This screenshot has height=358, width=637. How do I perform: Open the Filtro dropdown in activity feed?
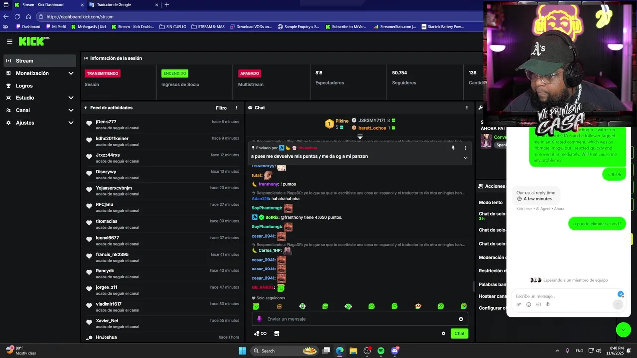point(221,108)
